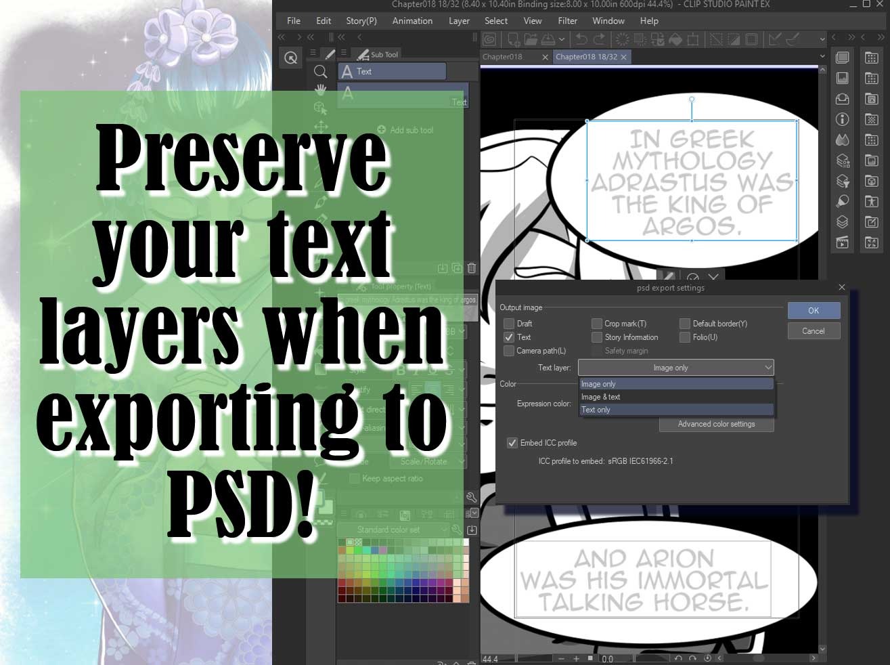The width and height of the screenshot is (890, 665).
Task: Select the Hand move tool
Action: [x=321, y=89]
